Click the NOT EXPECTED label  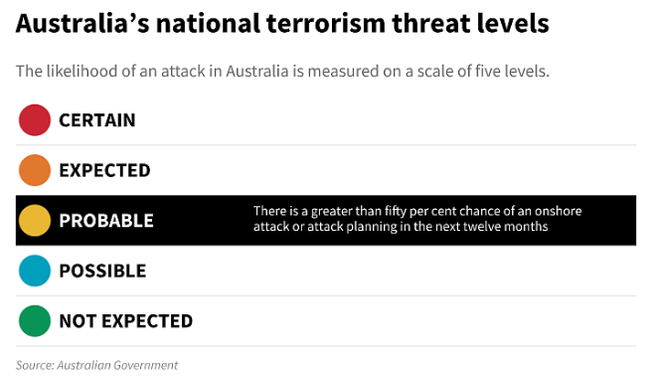pyautogui.click(x=126, y=321)
